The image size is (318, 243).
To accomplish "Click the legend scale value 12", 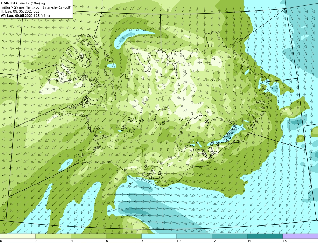I will 214,241.
